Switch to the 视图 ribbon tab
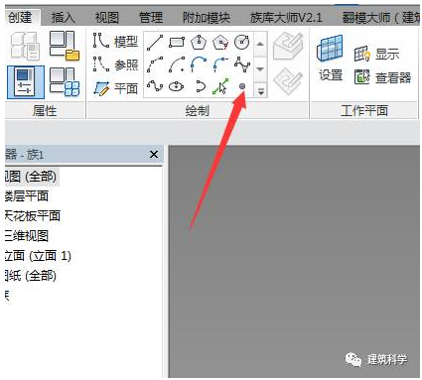The height and width of the screenshot is (380, 422). pos(106,17)
